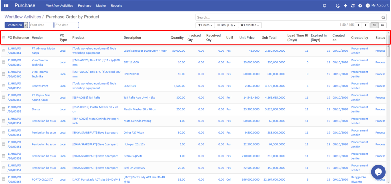
Task: Click the refresh icon in the top bar
Action: (x=353, y=6)
